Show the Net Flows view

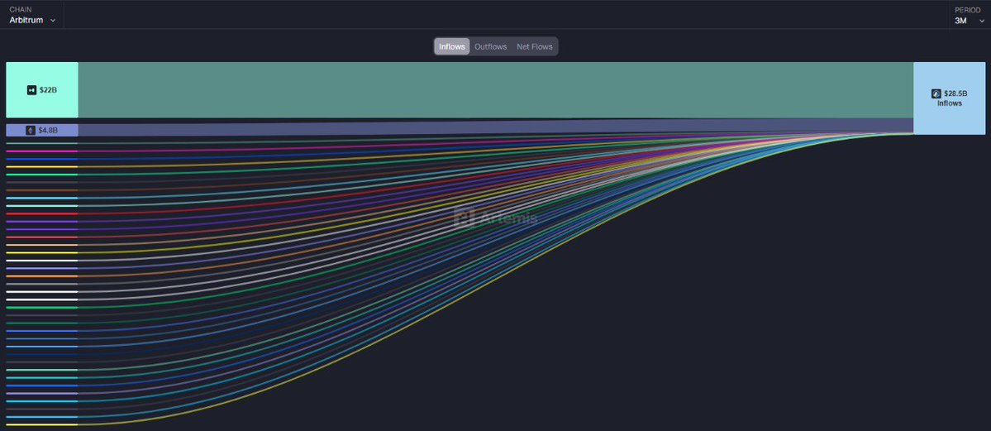click(534, 46)
